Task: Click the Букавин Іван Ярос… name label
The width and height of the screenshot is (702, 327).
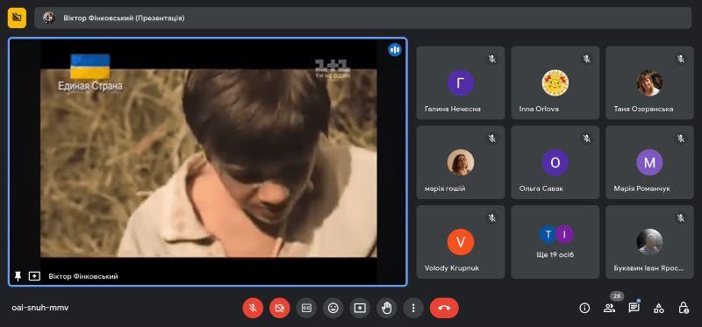Action: [648, 268]
